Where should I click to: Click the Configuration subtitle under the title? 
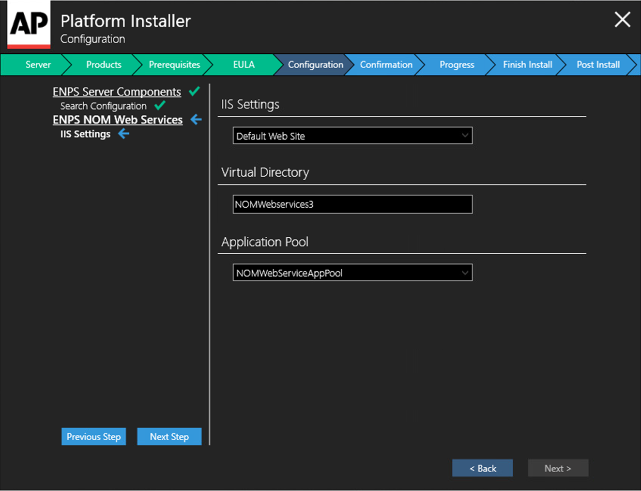point(92,39)
